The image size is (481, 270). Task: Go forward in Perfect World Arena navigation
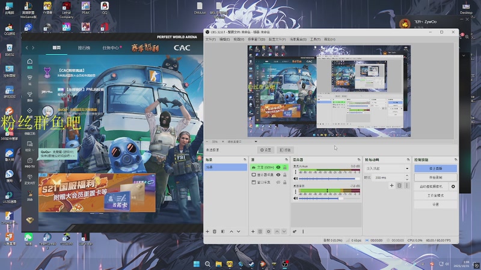pos(33,48)
